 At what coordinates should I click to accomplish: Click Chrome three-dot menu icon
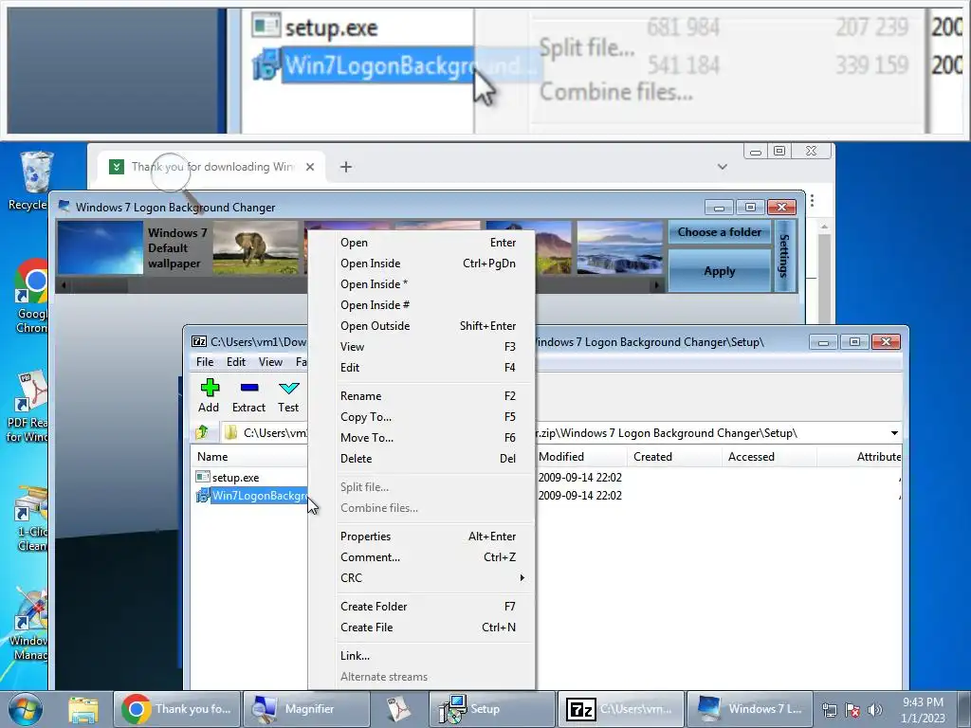click(x=812, y=201)
